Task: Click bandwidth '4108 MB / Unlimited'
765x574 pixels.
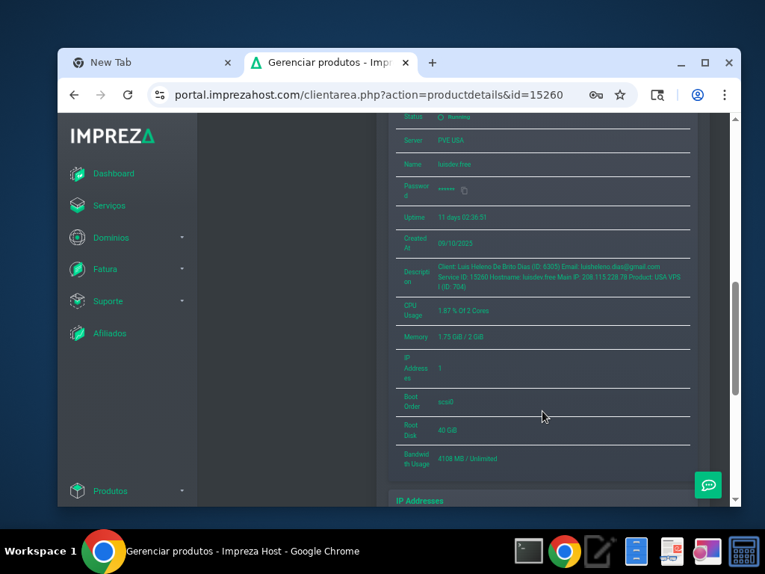Action: [468, 459]
